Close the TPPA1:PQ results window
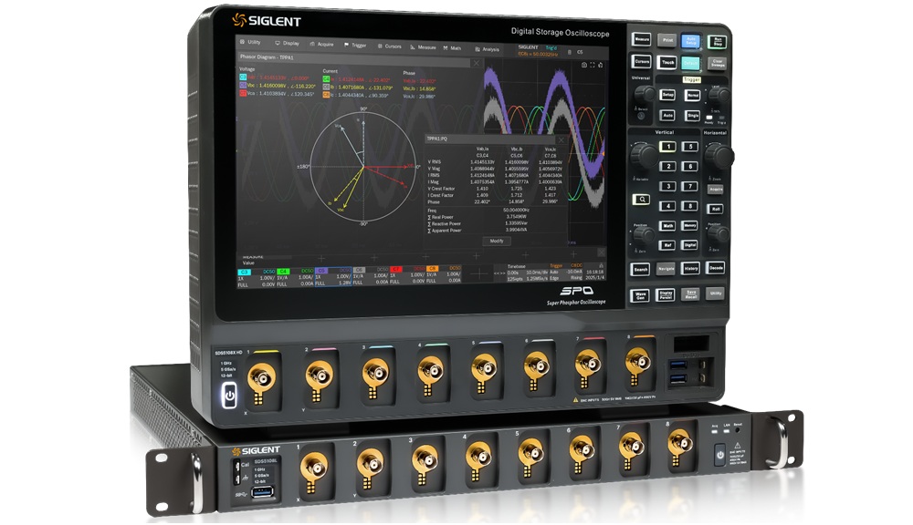The image size is (913, 525). click(x=561, y=140)
